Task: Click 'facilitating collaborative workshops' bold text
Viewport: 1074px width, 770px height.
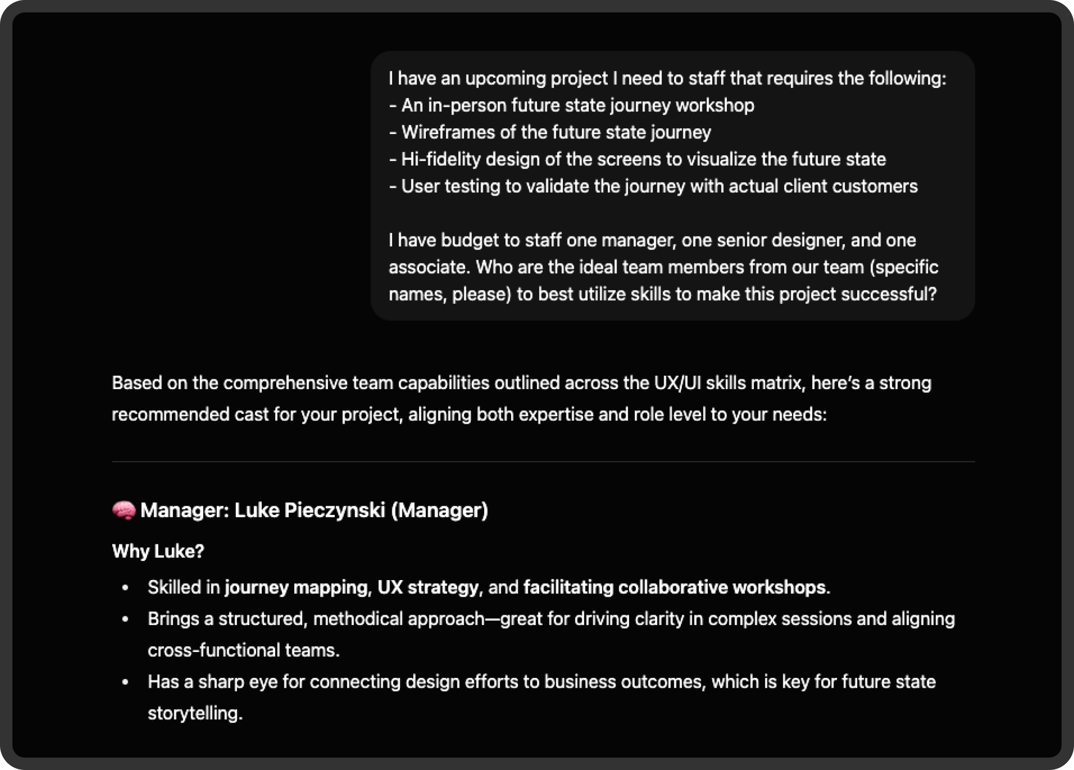Action: pos(675,587)
